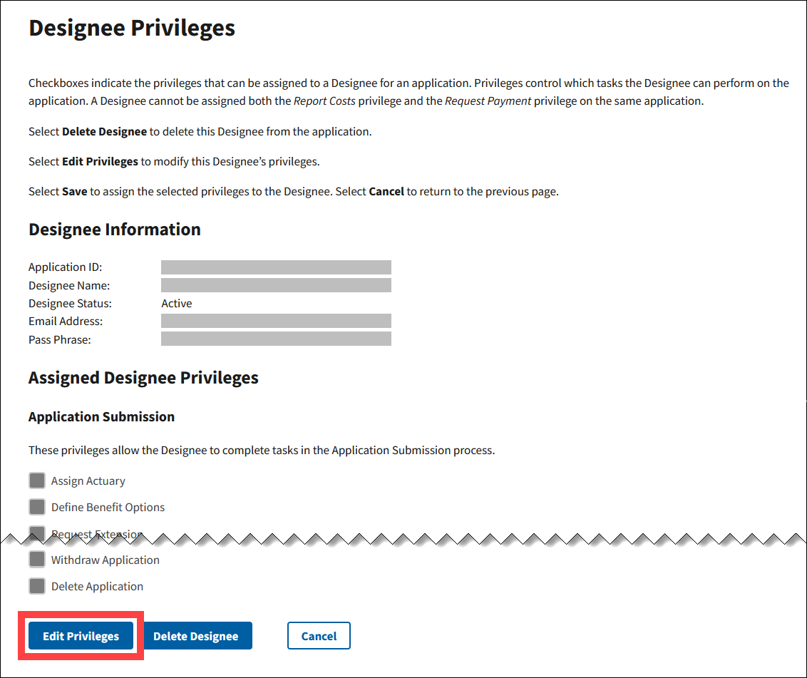
Task: Select the Delete Application checkbox
Action: coord(37,586)
